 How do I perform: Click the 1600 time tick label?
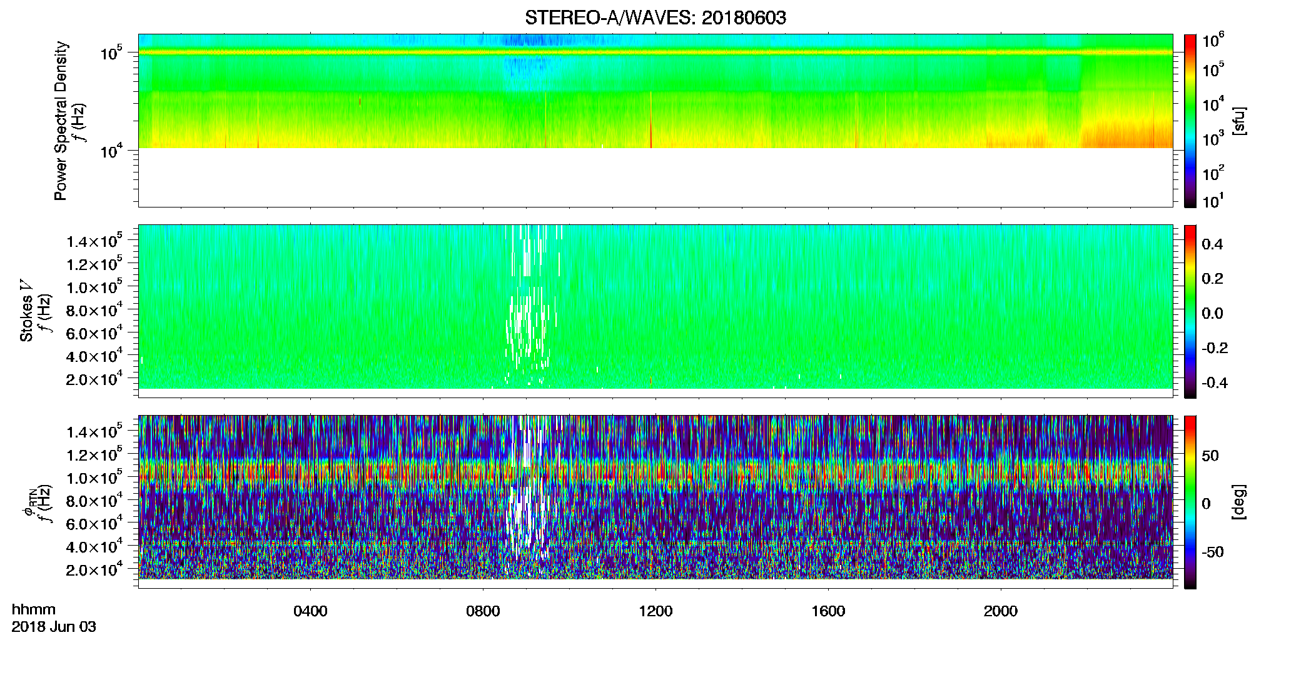pyautogui.click(x=828, y=611)
